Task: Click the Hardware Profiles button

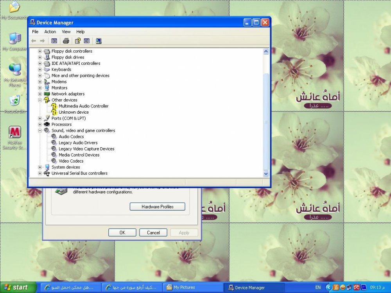Action: click(x=157, y=207)
